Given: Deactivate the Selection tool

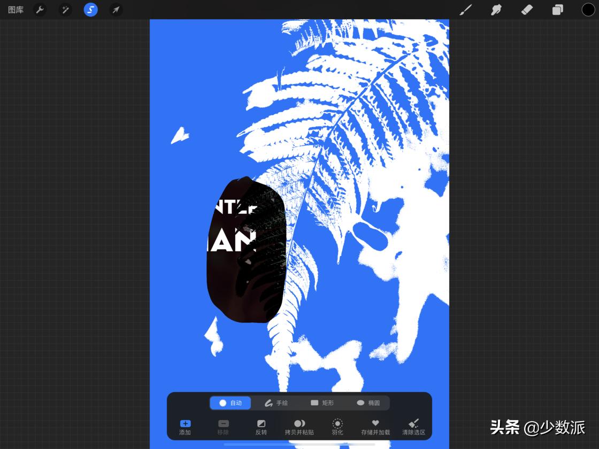Looking at the screenshot, I should [x=90, y=9].
